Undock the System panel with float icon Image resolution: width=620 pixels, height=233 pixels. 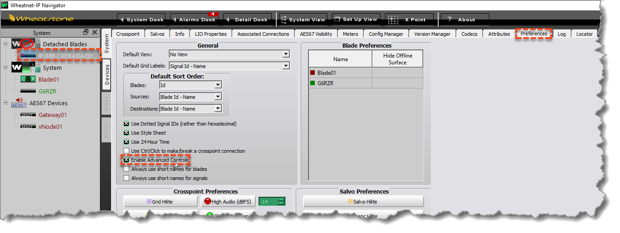(86, 33)
